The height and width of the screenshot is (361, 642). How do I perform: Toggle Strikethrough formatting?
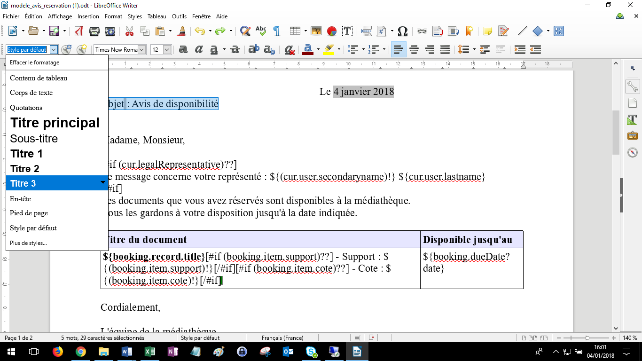coord(235,49)
